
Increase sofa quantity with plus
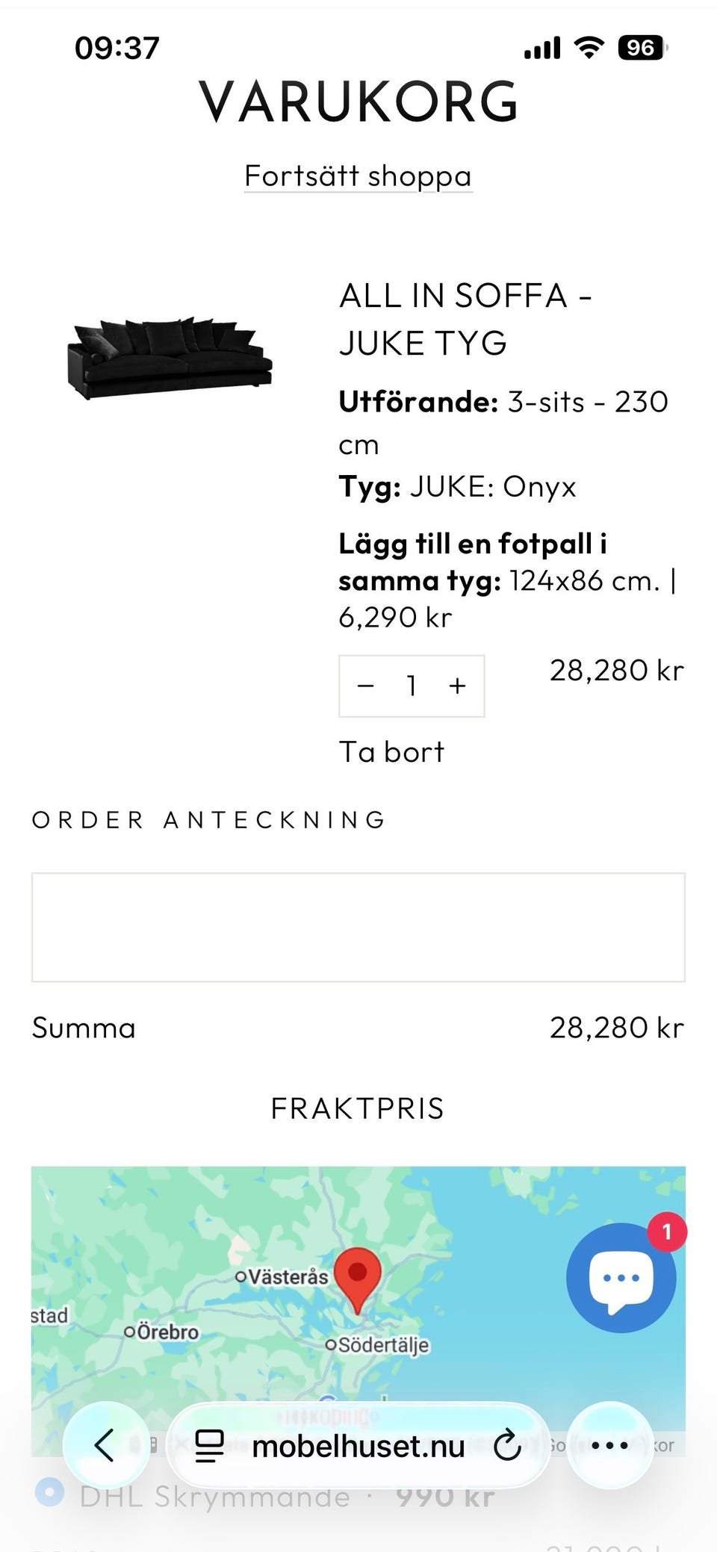457,686
